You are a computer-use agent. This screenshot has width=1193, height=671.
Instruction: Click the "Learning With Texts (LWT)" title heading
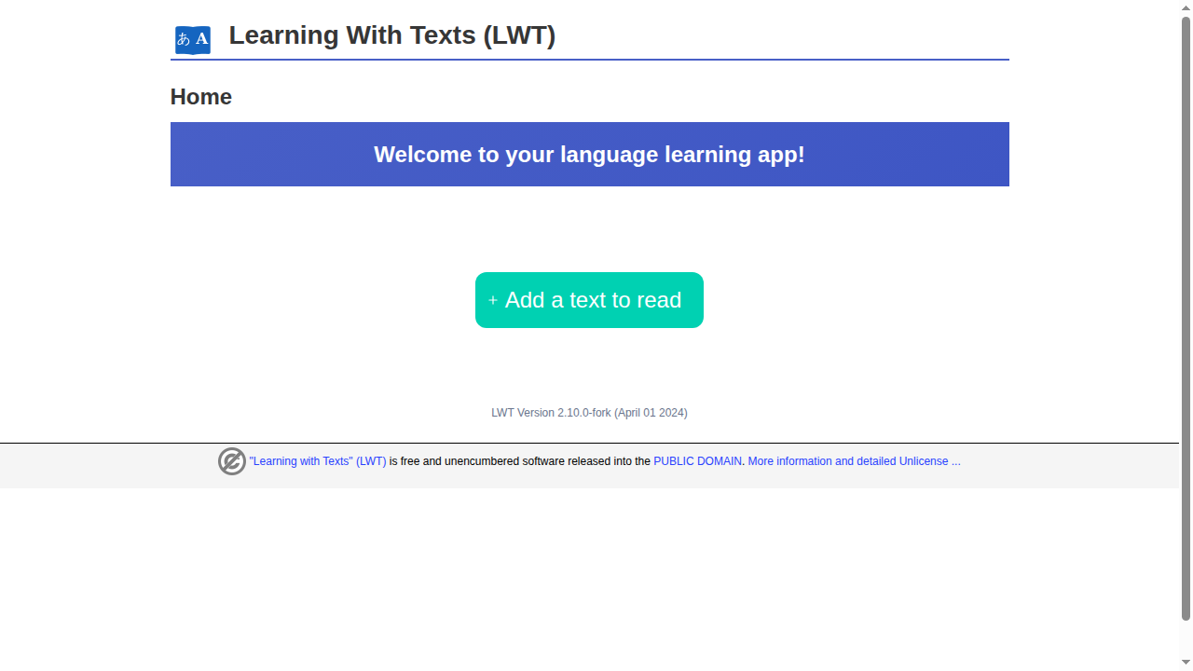tap(392, 34)
